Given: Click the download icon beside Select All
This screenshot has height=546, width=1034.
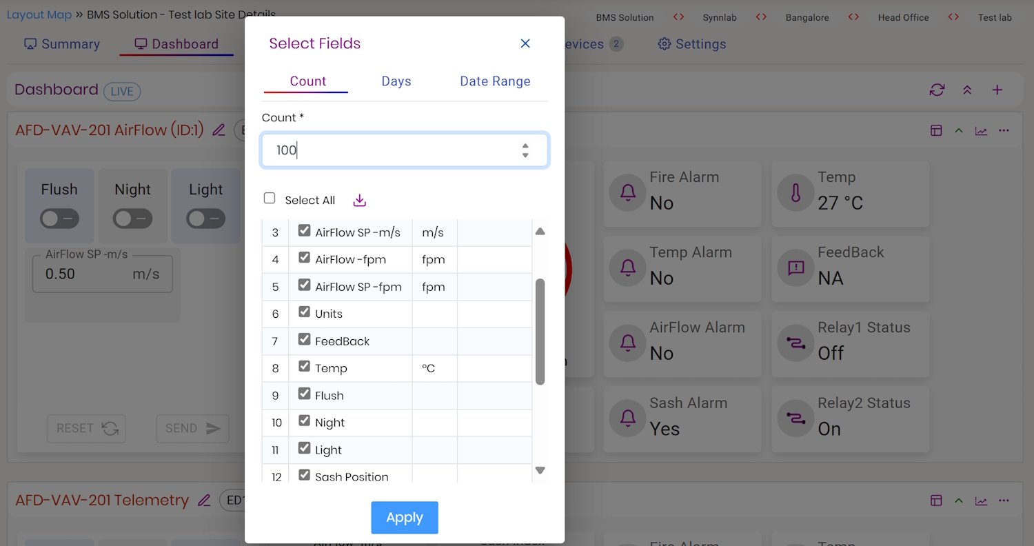Looking at the screenshot, I should point(359,201).
